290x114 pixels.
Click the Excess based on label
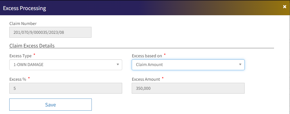pos(147,56)
